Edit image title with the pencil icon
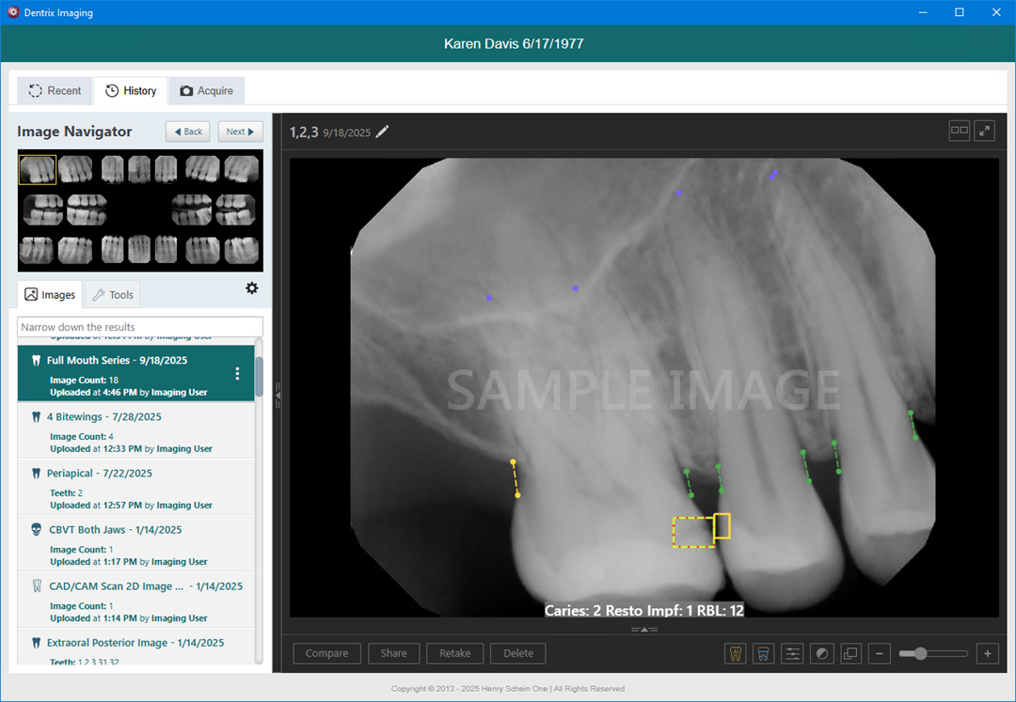The width and height of the screenshot is (1016, 702). tap(382, 132)
